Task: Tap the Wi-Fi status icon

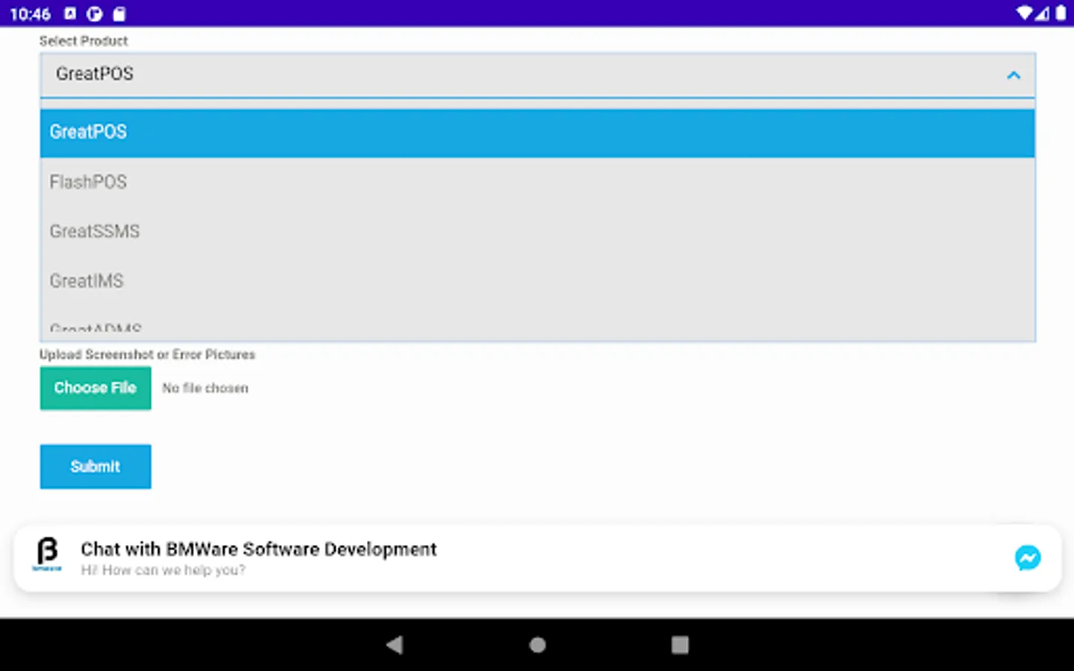Action: pos(1023,13)
